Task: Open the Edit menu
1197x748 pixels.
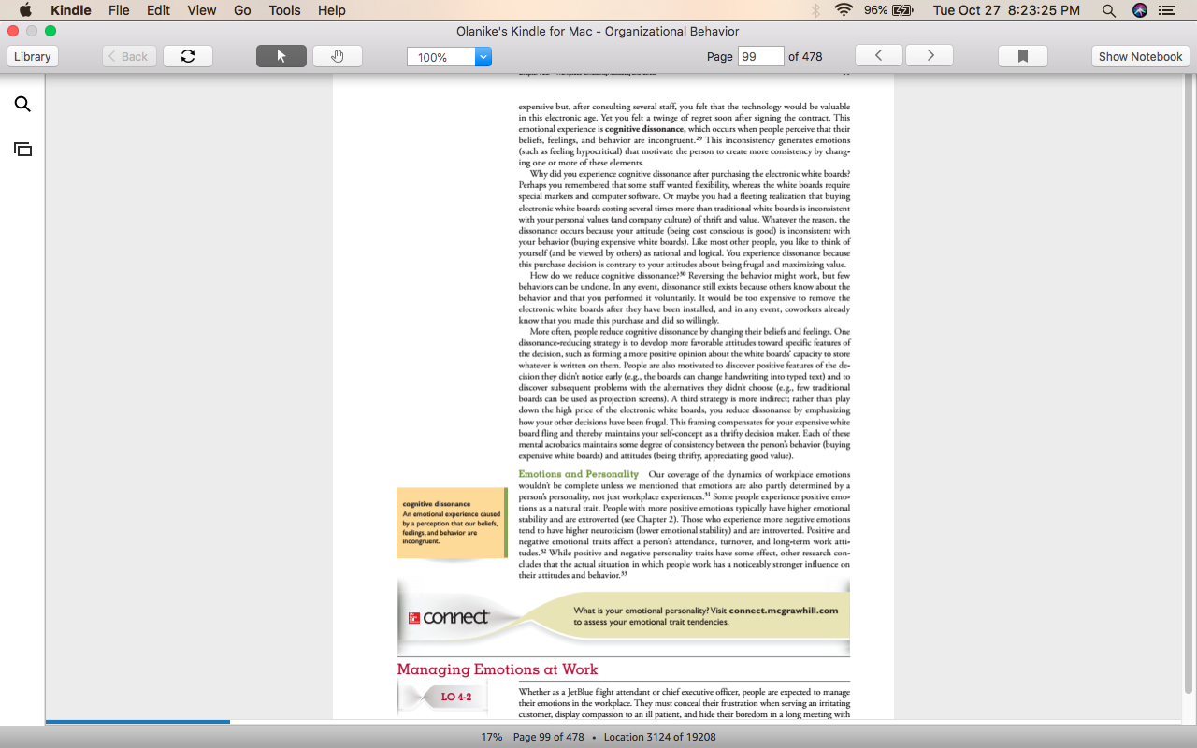Action: pyautogui.click(x=158, y=10)
